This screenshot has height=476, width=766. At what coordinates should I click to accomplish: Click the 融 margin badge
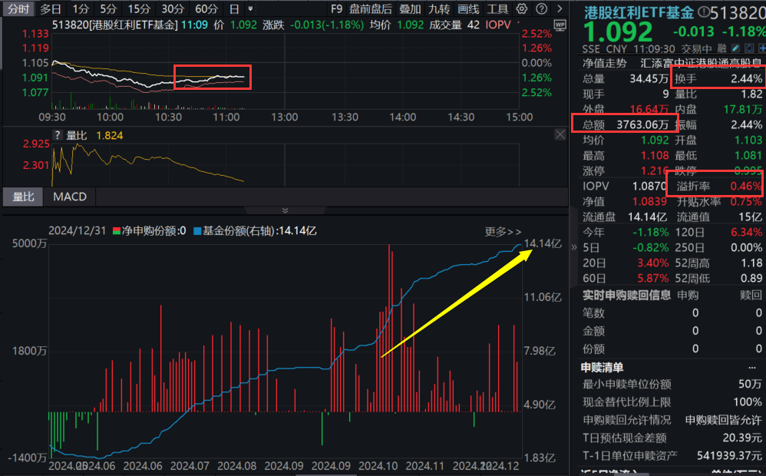pos(722,49)
